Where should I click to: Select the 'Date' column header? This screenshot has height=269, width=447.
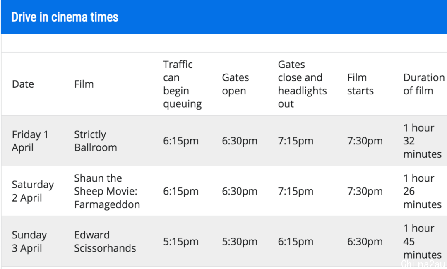[x=23, y=84]
